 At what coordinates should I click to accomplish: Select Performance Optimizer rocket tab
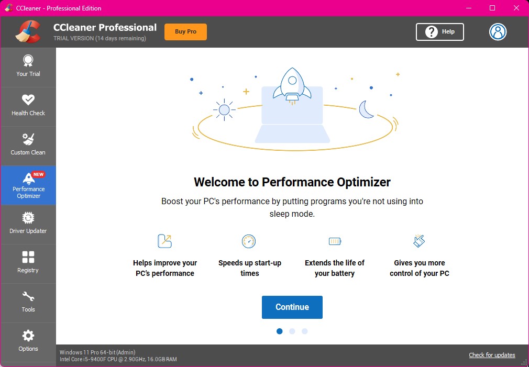pyautogui.click(x=28, y=185)
